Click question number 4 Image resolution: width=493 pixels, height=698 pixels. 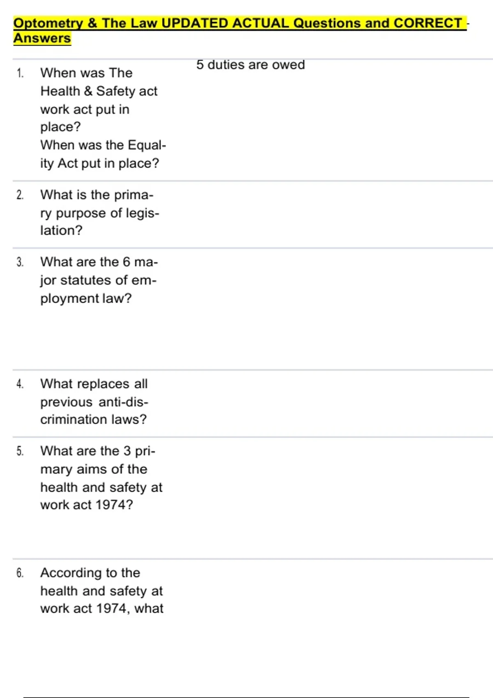[x=20, y=384]
